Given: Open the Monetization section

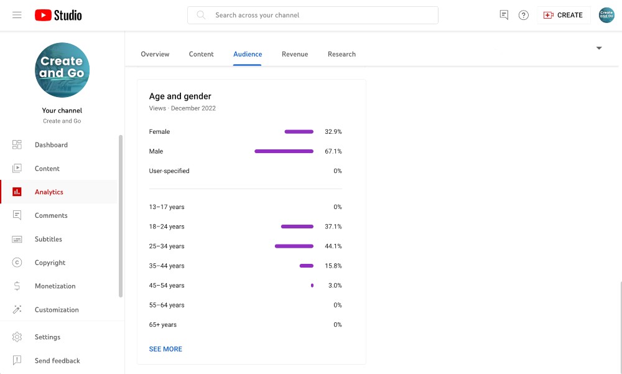Looking at the screenshot, I should [x=55, y=286].
